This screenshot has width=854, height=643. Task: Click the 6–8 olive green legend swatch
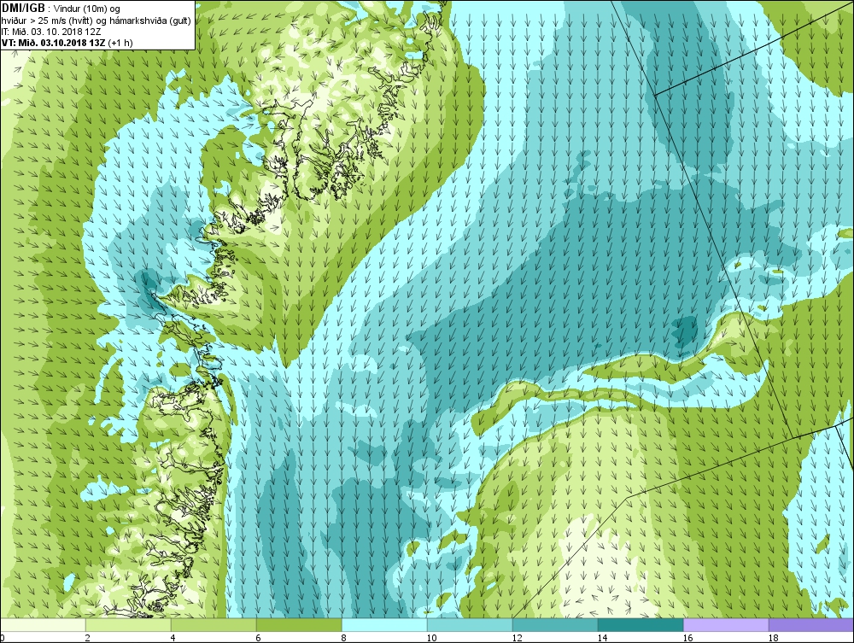(299, 624)
